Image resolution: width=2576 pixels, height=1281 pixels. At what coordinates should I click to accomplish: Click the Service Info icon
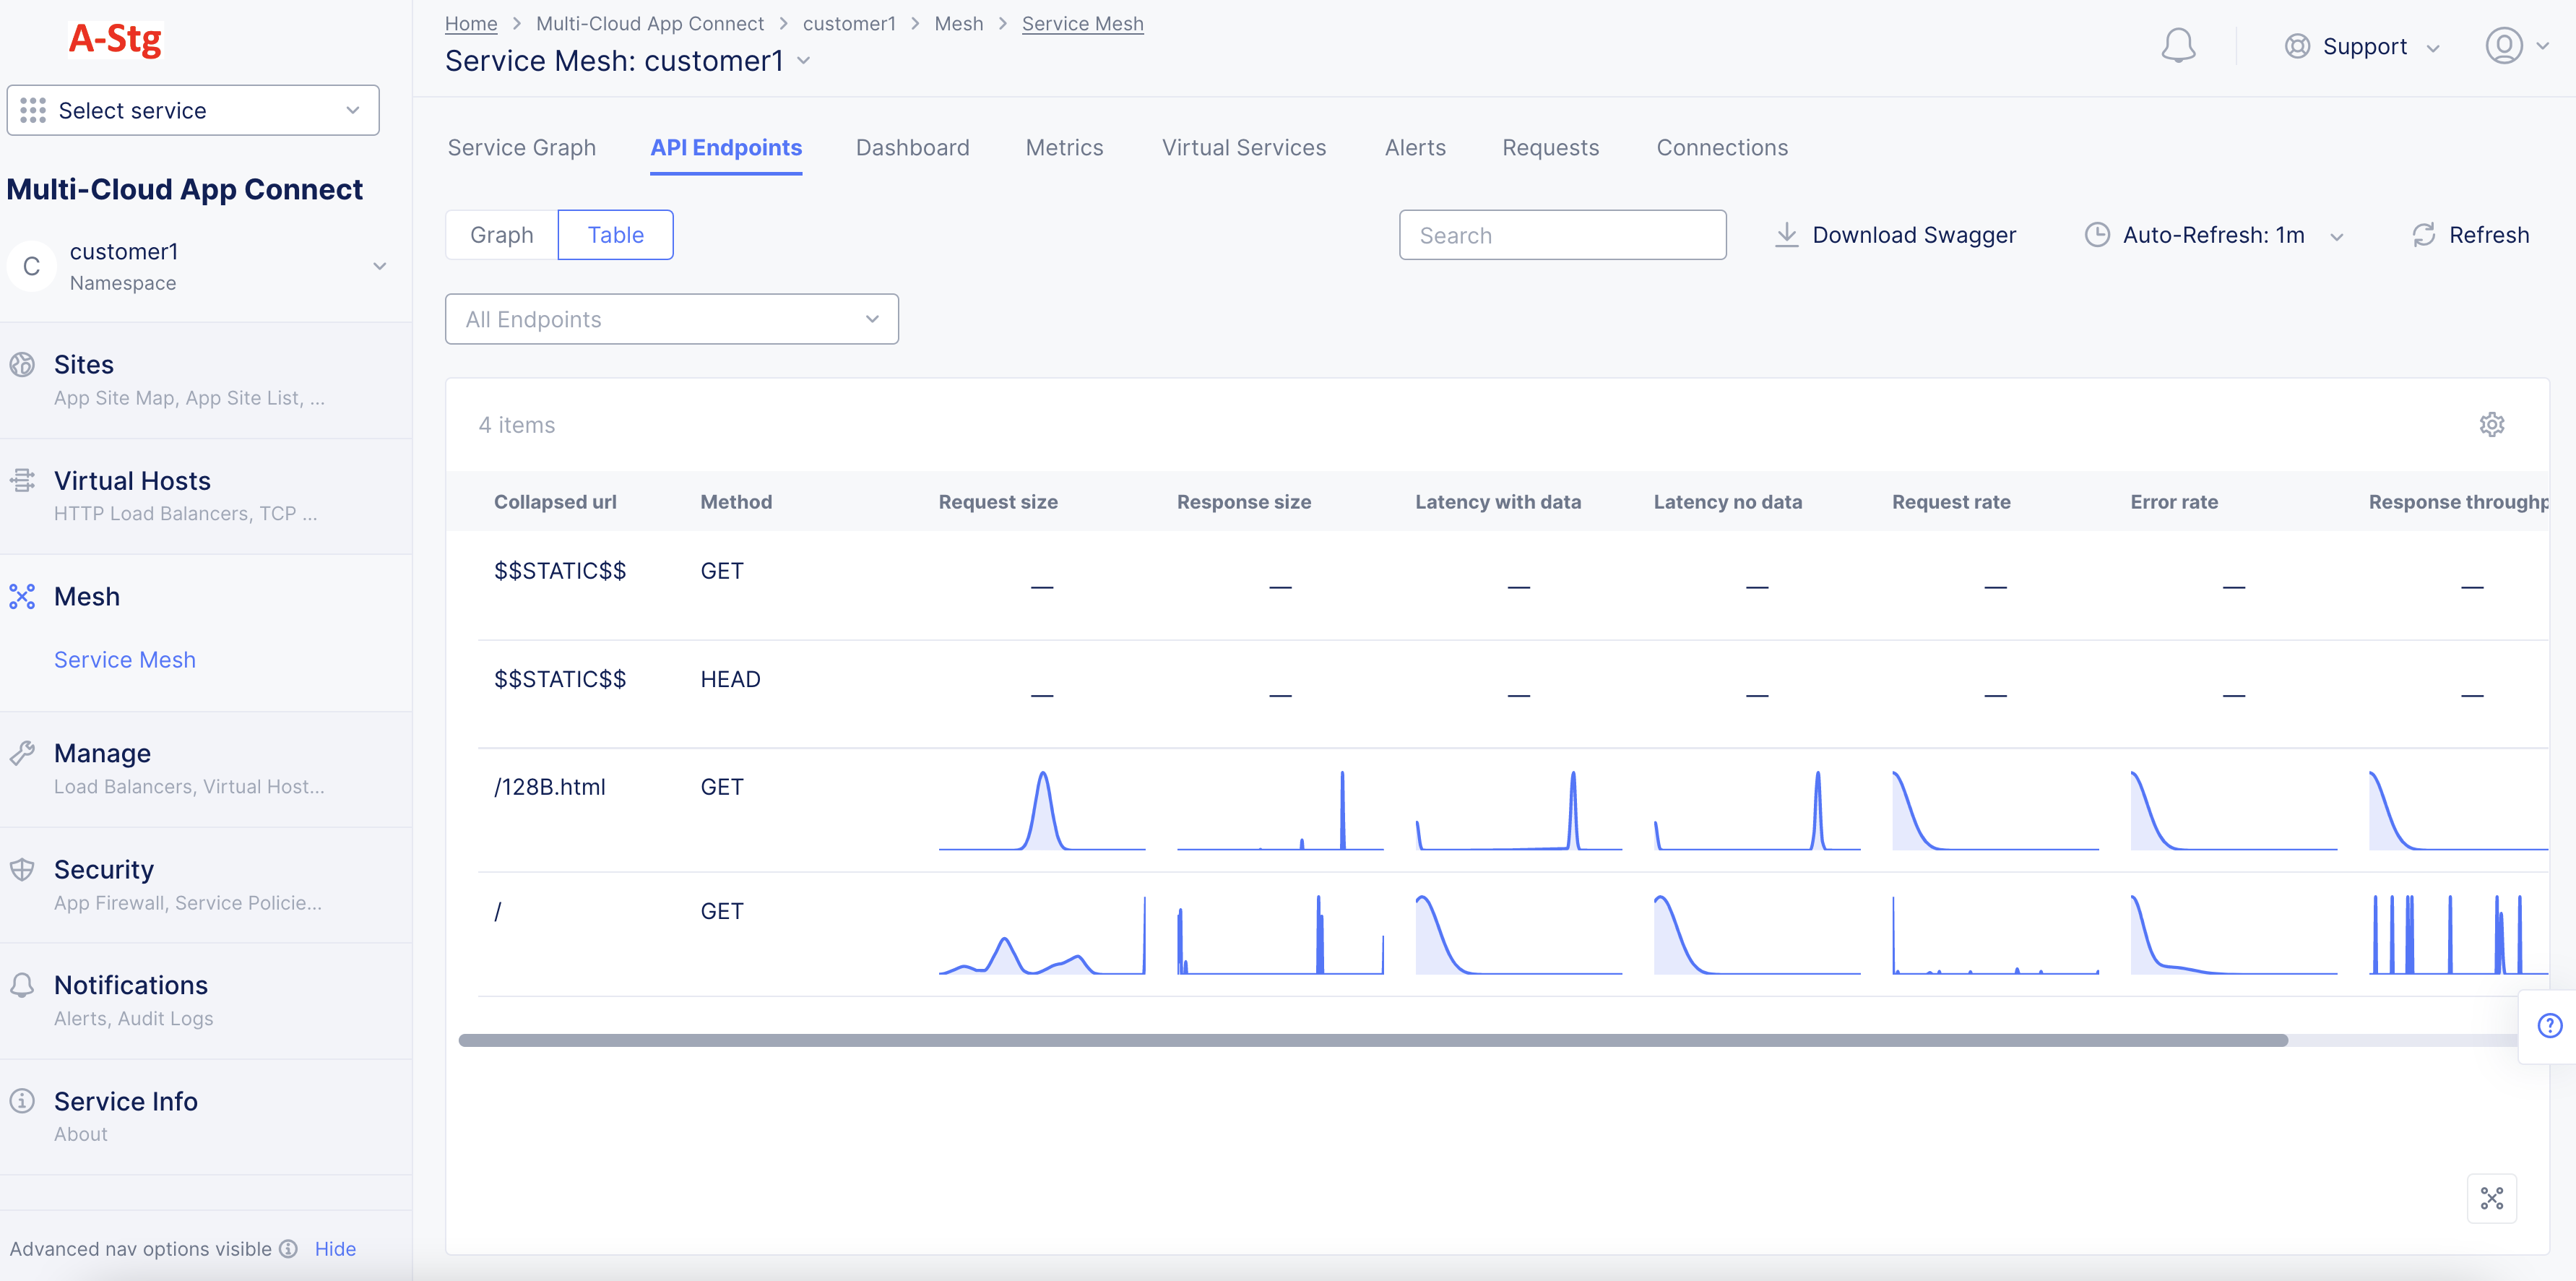pyautogui.click(x=23, y=1100)
